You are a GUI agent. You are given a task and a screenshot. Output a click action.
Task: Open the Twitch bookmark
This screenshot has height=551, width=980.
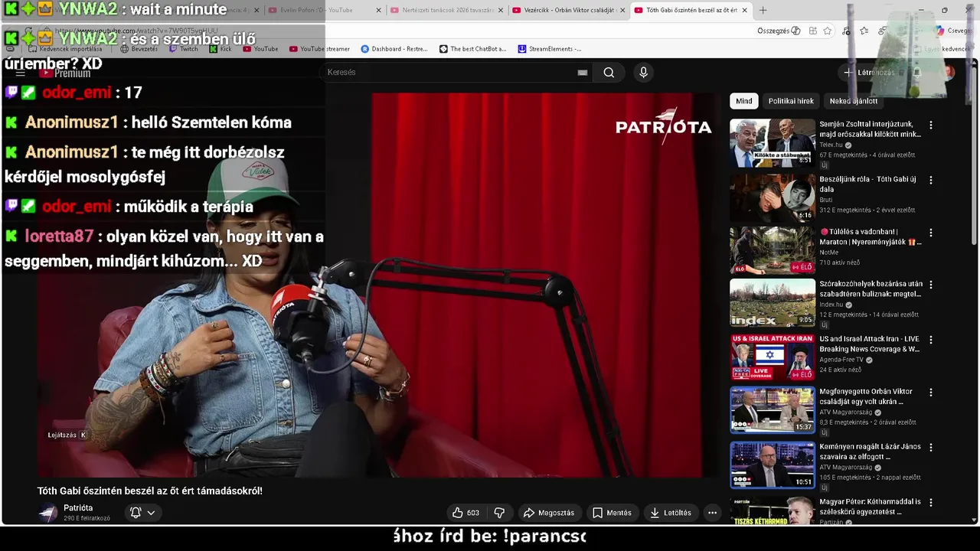point(183,49)
